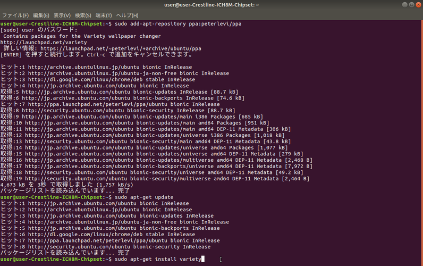
Task: Click the 取得:6 bionic-backports InRelease [74.6 kB] line
Action: (122, 98)
